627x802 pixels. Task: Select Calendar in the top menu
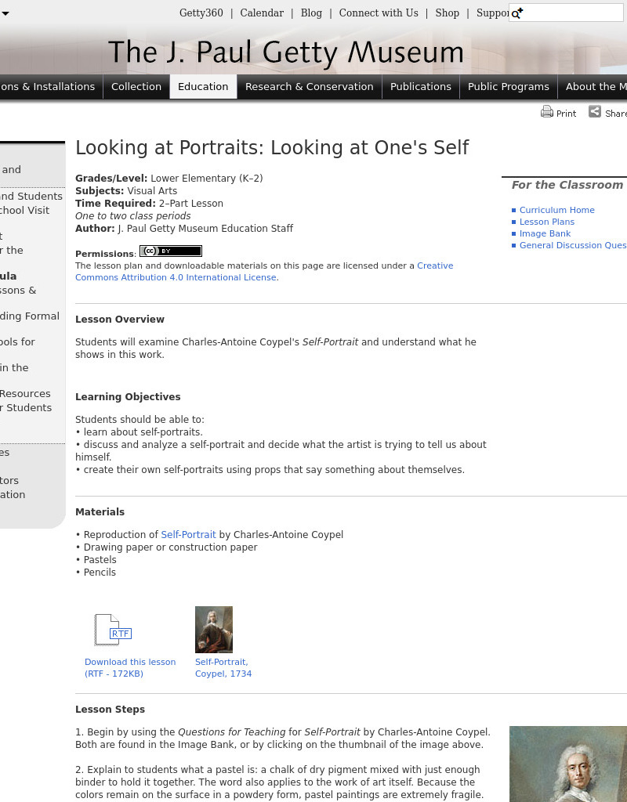[262, 13]
